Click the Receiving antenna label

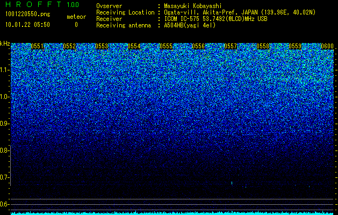(x=124, y=25)
